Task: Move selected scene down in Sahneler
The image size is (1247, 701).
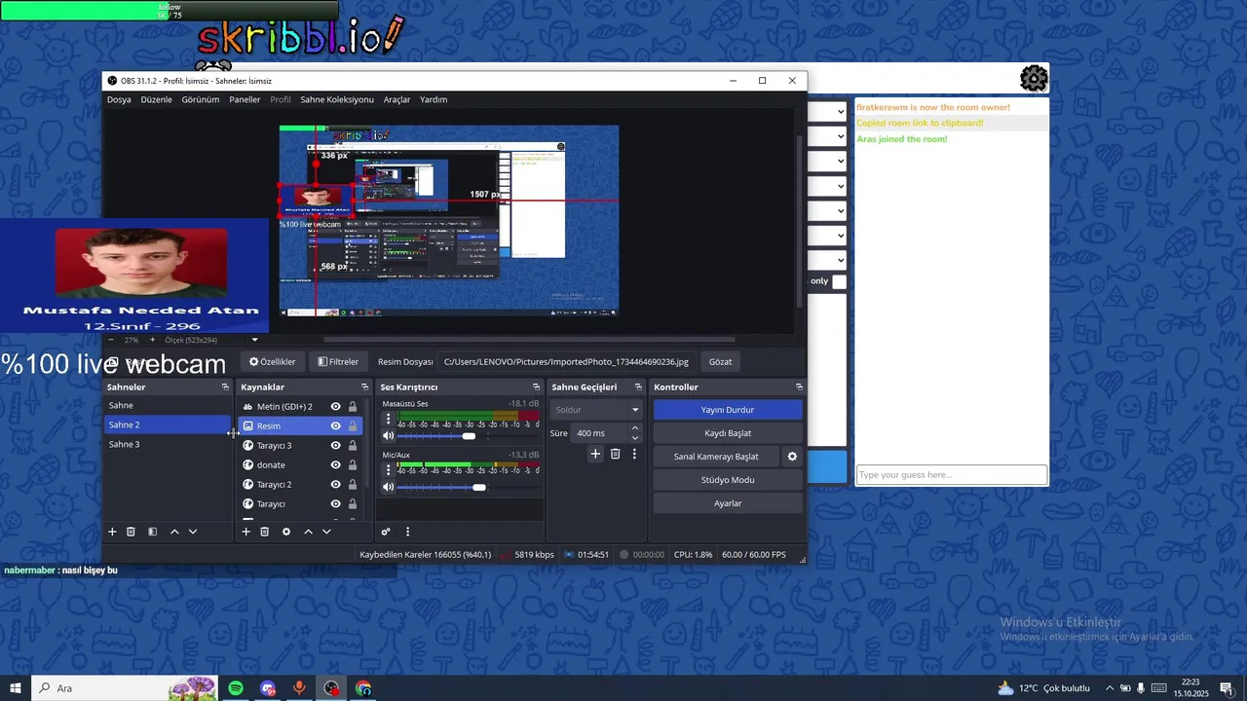Action: [x=193, y=532]
